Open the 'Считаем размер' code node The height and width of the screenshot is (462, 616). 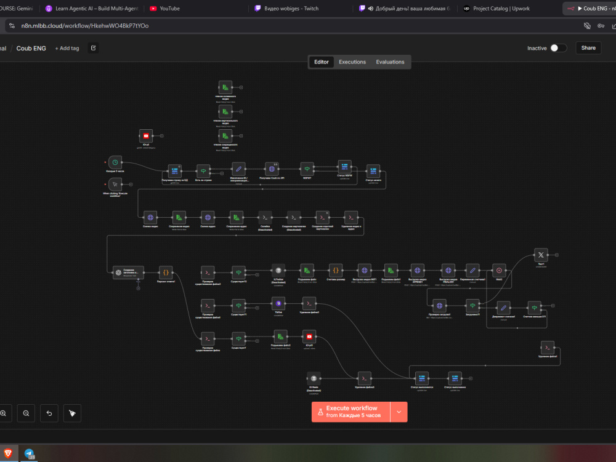click(336, 270)
